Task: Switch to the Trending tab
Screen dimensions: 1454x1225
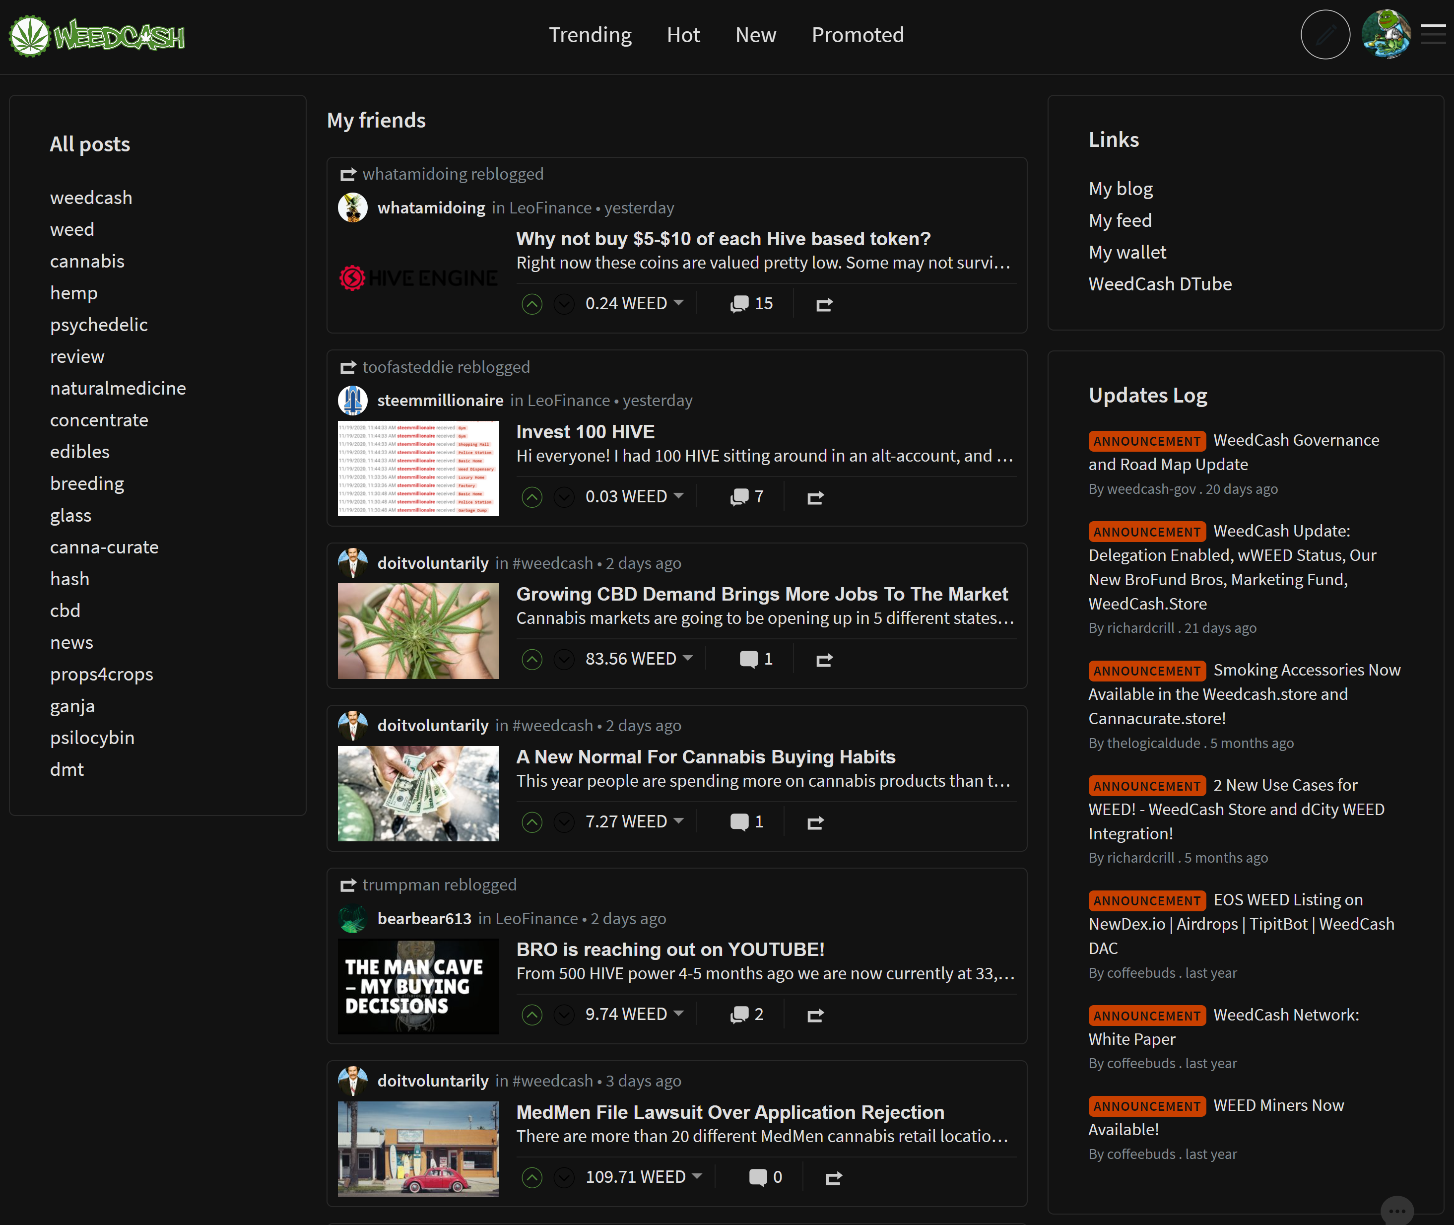Action: (590, 35)
